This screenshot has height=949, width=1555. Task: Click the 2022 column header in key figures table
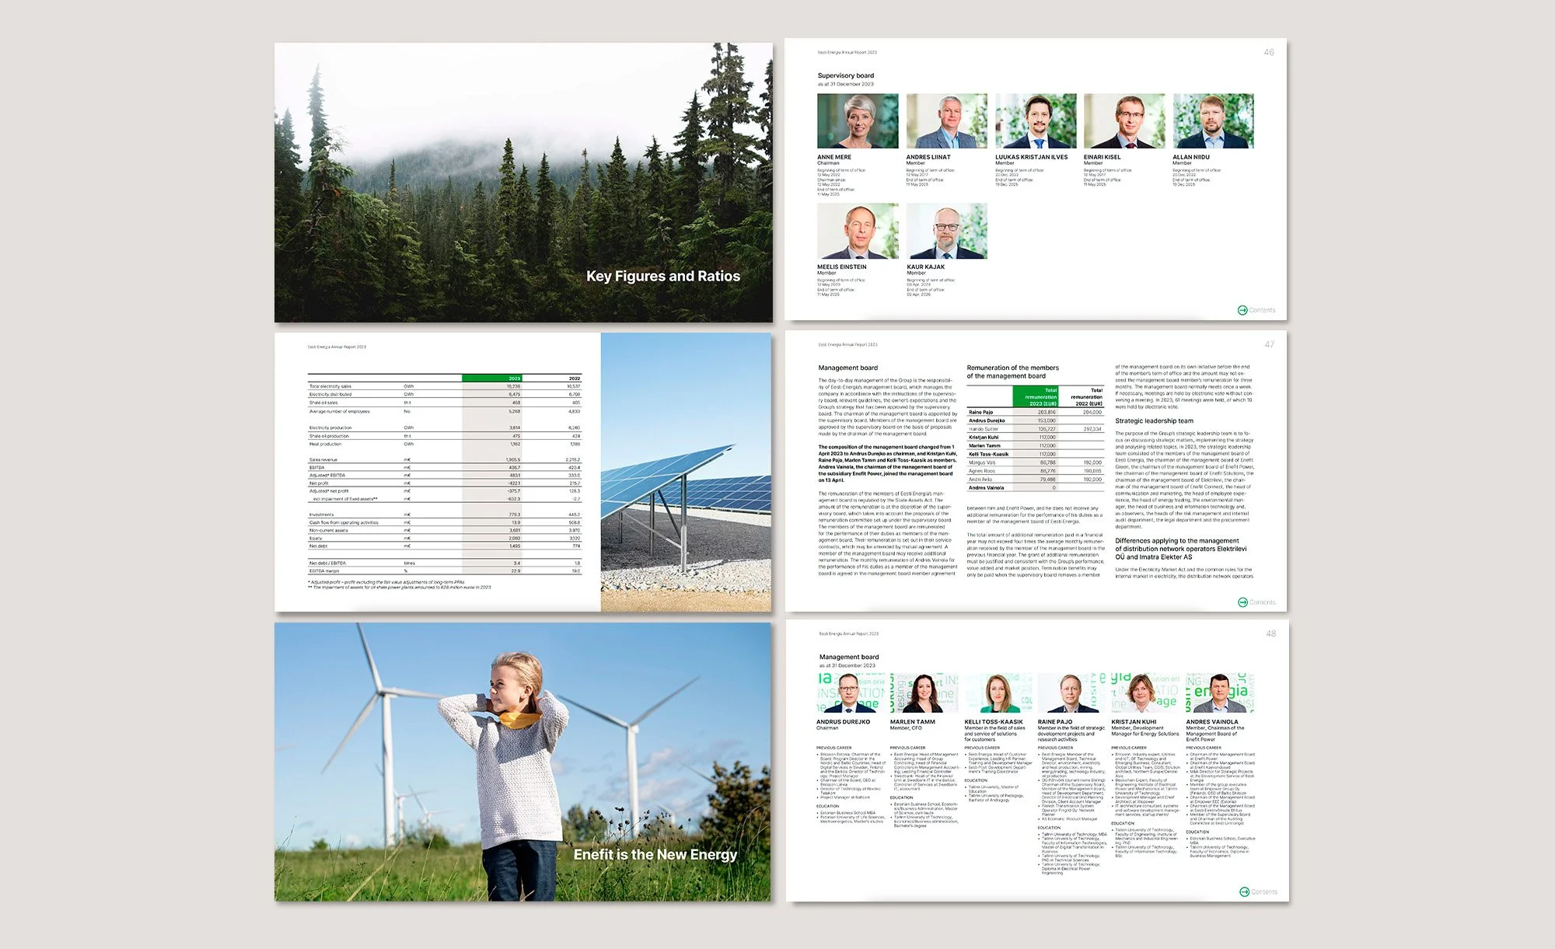[575, 379]
